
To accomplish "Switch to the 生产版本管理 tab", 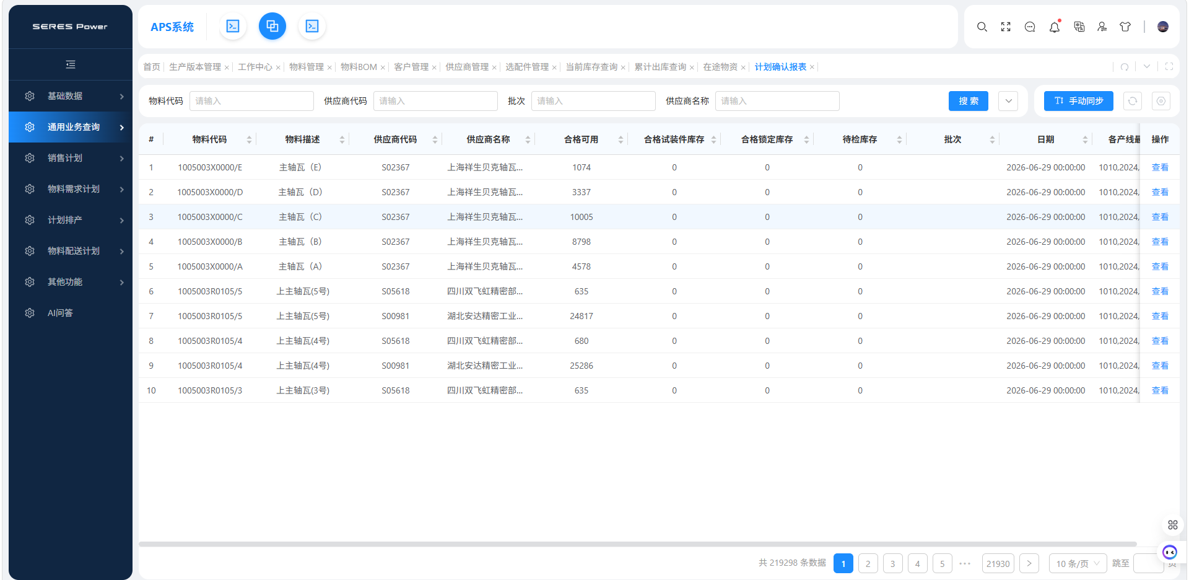I will tap(195, 67).
